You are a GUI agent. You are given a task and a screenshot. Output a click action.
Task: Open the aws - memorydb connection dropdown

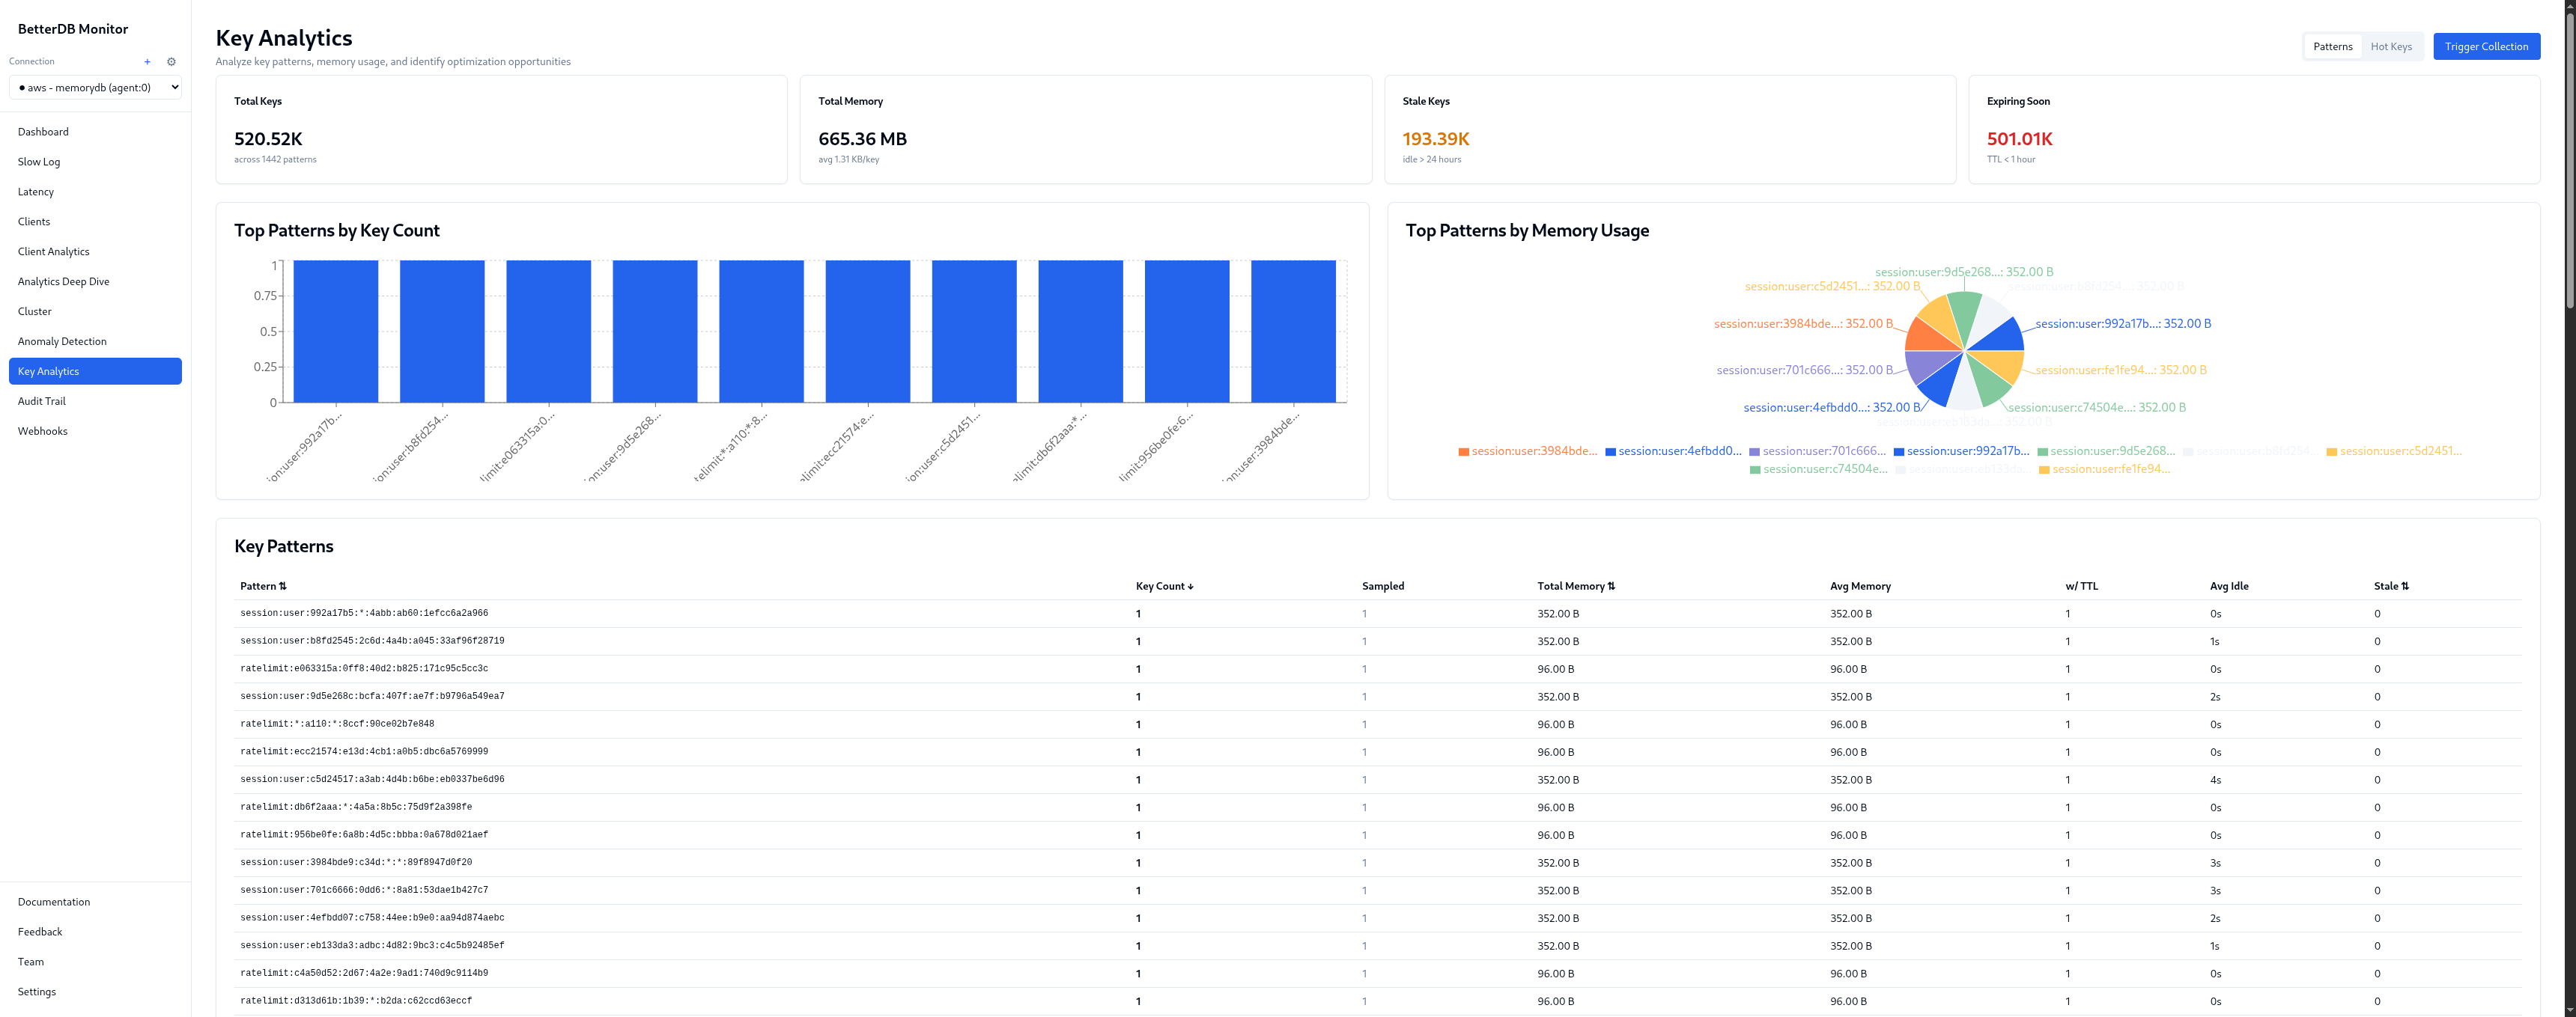[x=95, y=87]
